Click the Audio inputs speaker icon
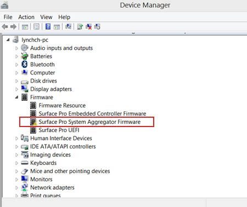 [x=24, y=48]
